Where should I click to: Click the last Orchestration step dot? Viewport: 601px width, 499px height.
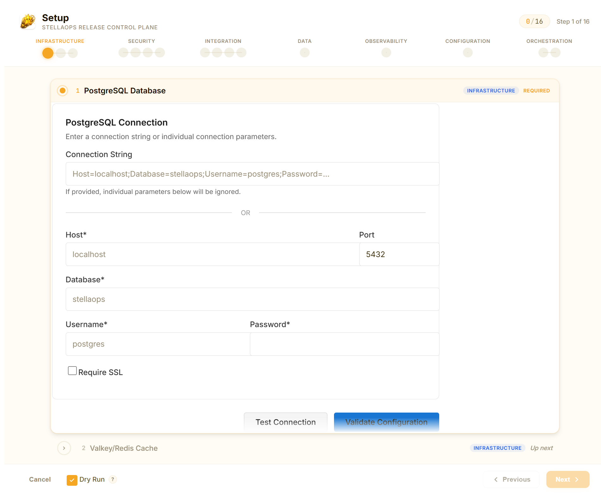click(555, 53)
